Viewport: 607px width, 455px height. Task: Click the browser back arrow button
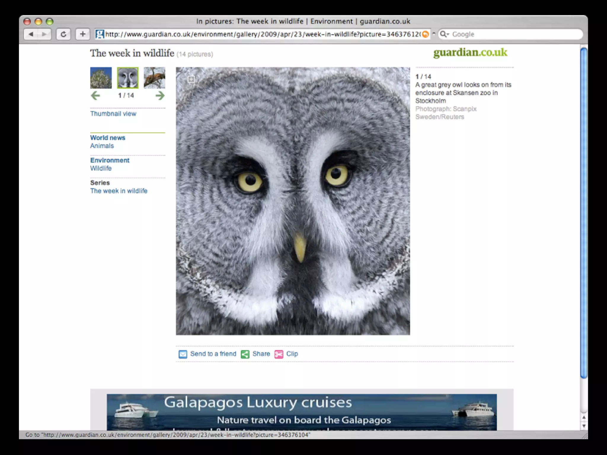click(x=31, y=34)
